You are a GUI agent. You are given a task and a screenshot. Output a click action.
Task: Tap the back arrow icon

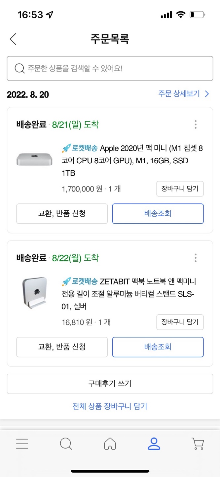click(x=13, y=39)
